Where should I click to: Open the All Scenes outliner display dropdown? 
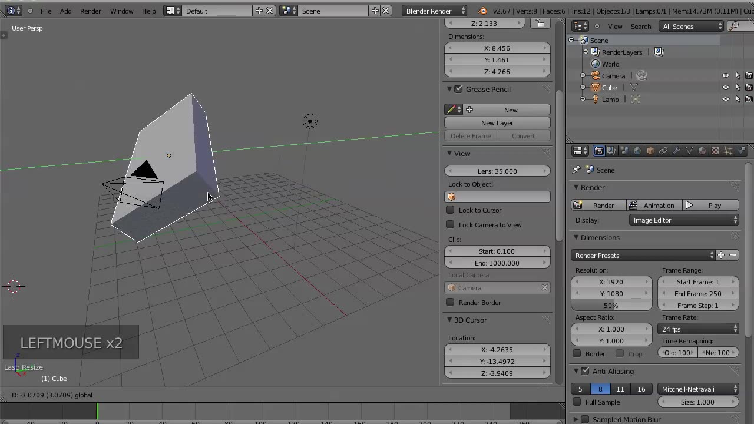692,26
